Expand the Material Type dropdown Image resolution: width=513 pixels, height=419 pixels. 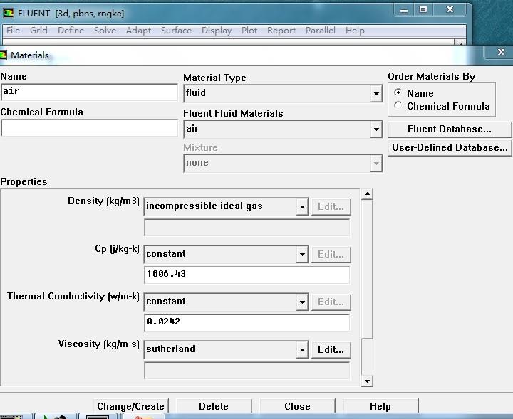coord(376,94)
